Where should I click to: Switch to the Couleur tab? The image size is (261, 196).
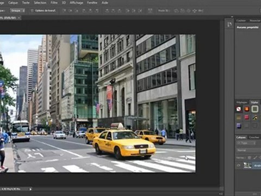(x=241, y=21)
